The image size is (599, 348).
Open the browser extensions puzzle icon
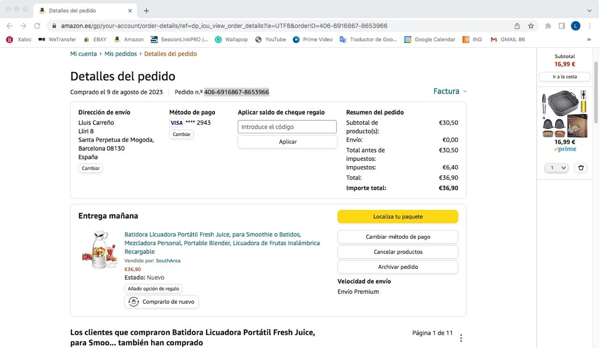click(x=548, y=26)
